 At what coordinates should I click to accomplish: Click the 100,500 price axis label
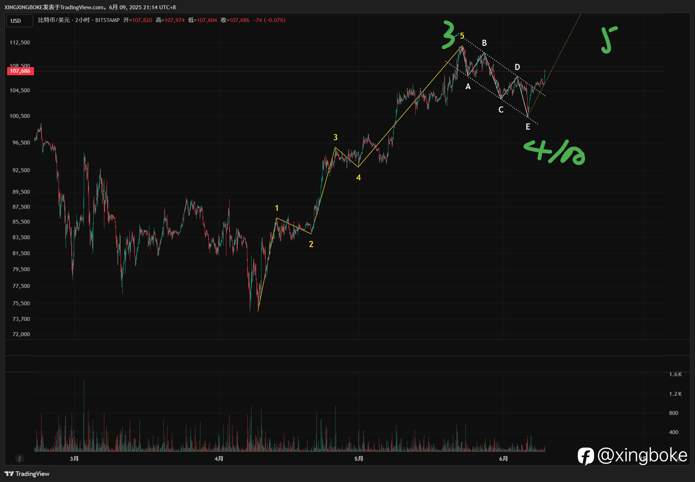coord(20,116)
